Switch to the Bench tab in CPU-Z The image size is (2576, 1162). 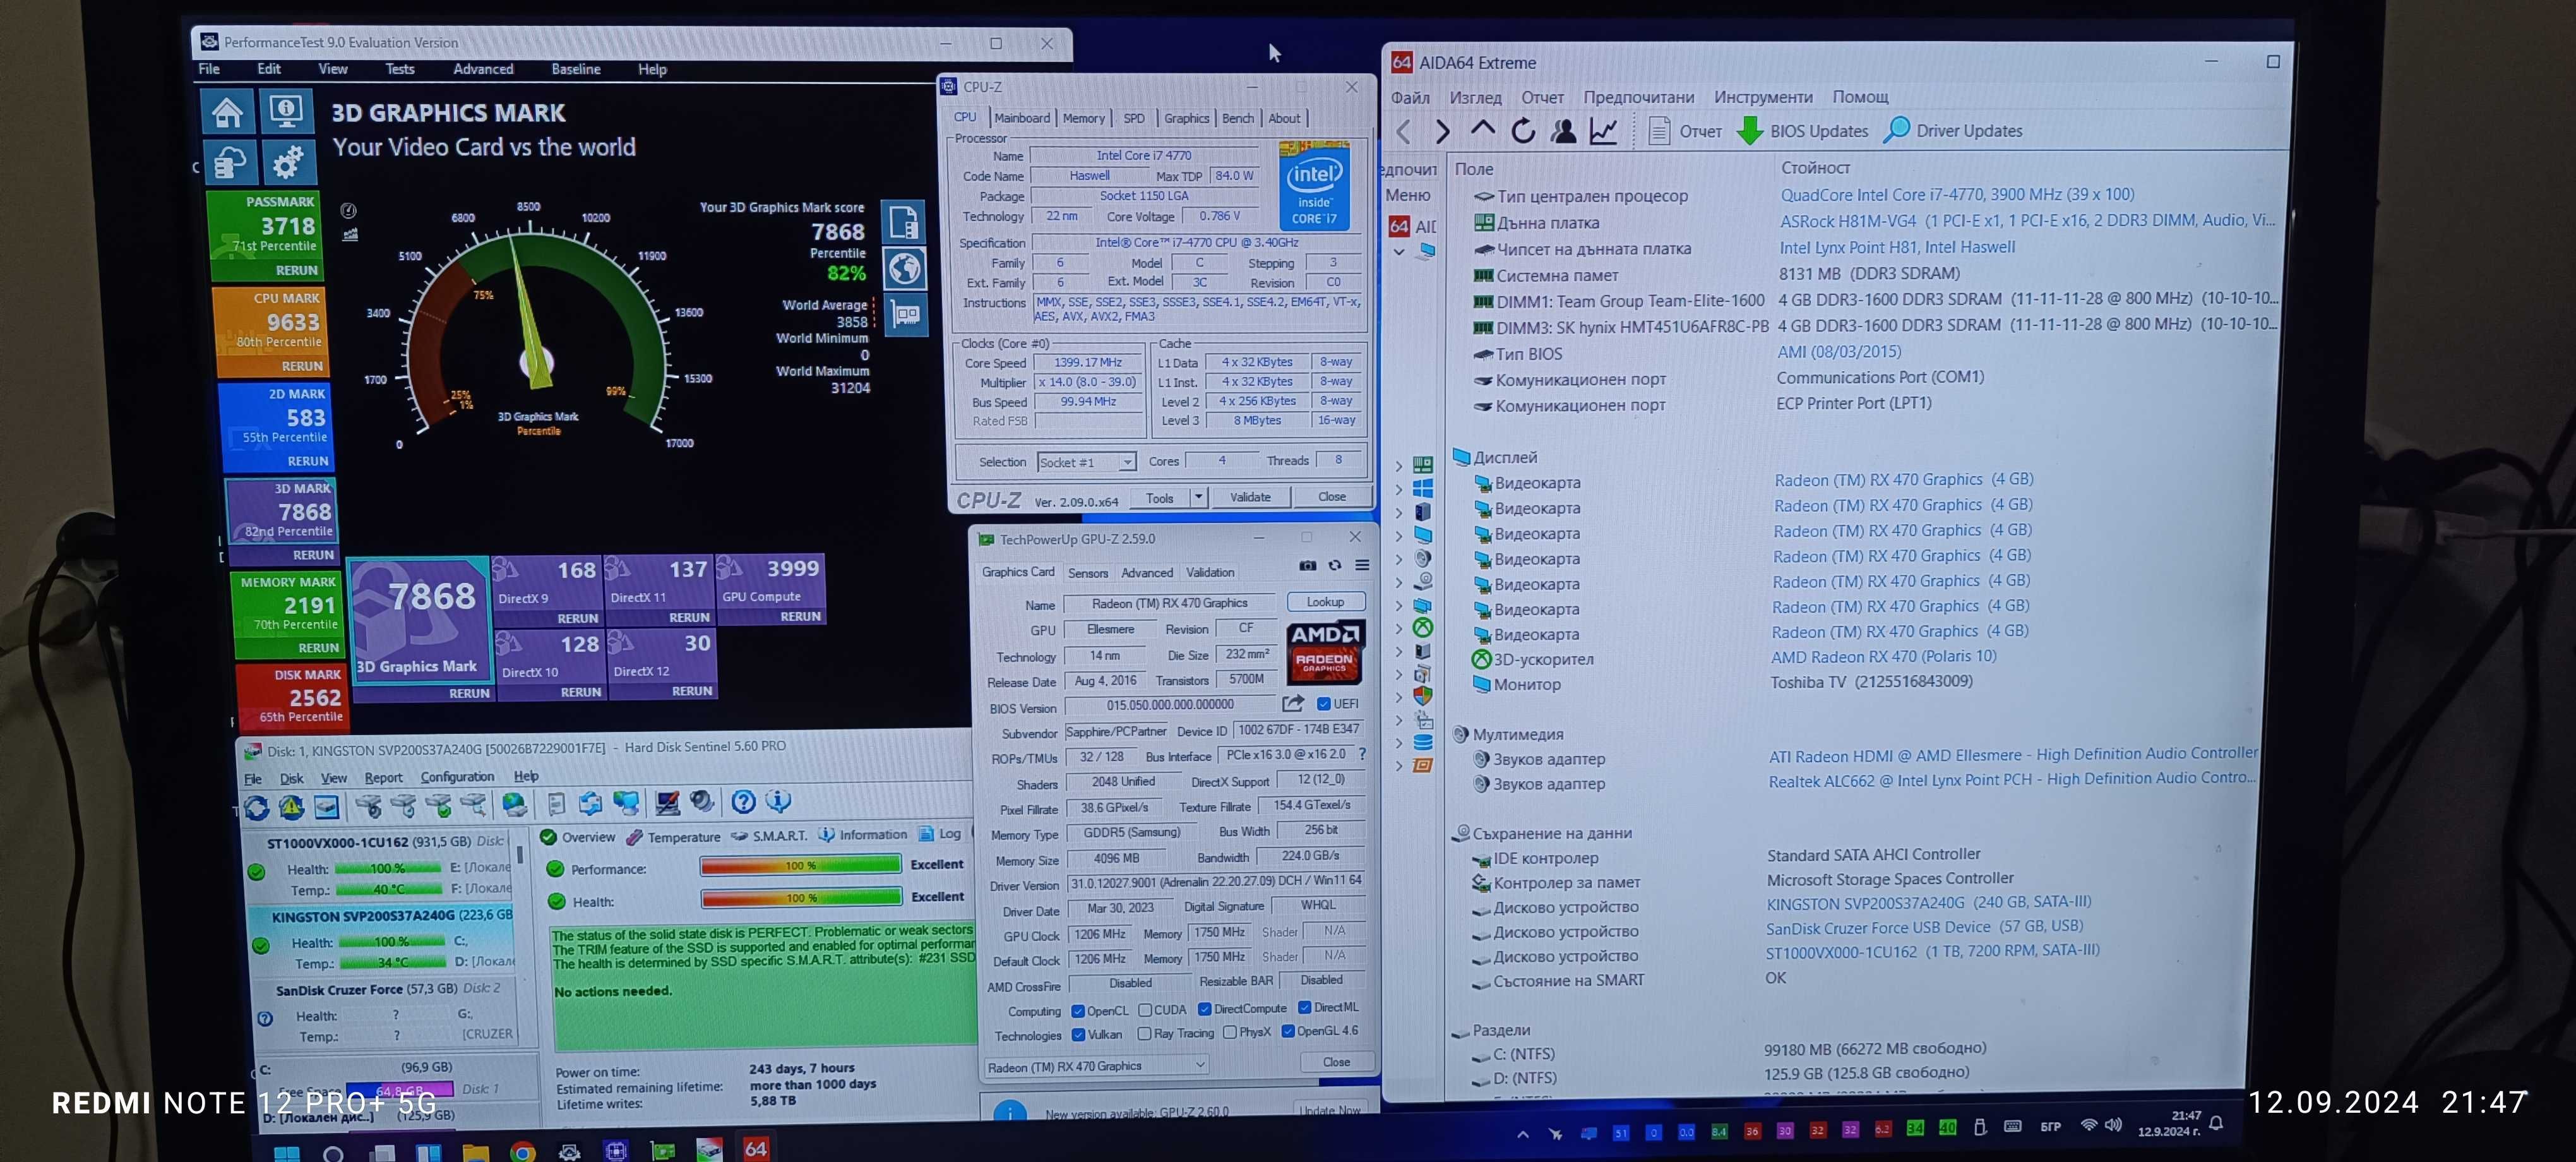(x=1237, y=118)
